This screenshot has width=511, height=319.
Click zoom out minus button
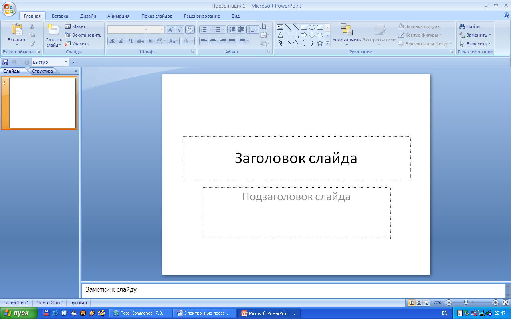click(449, 303)
